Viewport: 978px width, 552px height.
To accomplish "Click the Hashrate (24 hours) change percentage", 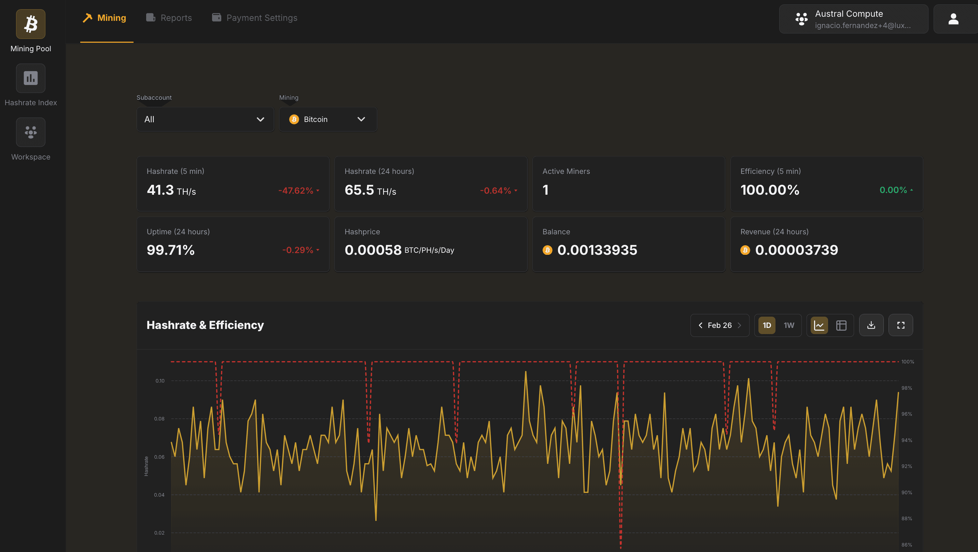I will tap(496, 190).
